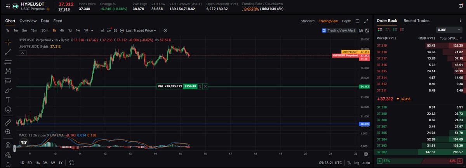Toggle log scale on the price axis
466x168 pixels.
pos(356,163)
